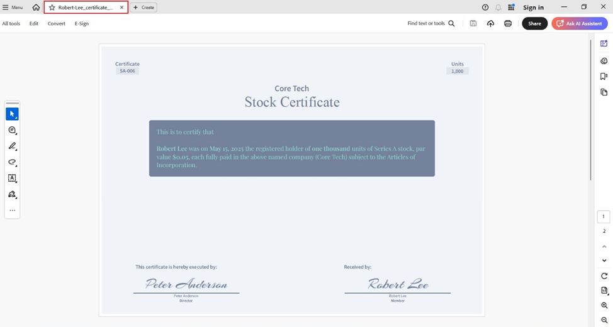Open the E-Sign menu
Screen dimensions: 613x327
click(x=82, y=23)
